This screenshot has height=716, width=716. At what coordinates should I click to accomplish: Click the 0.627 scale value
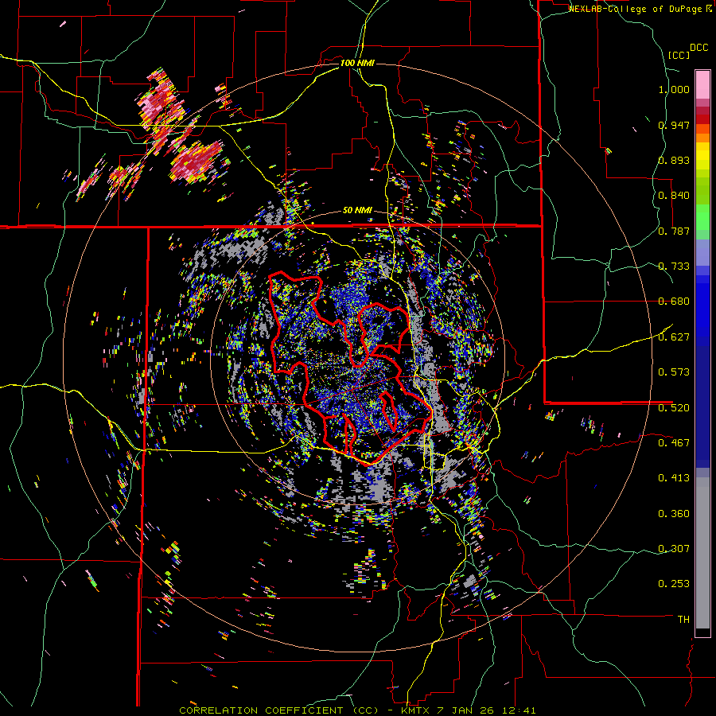pos(674,337)
